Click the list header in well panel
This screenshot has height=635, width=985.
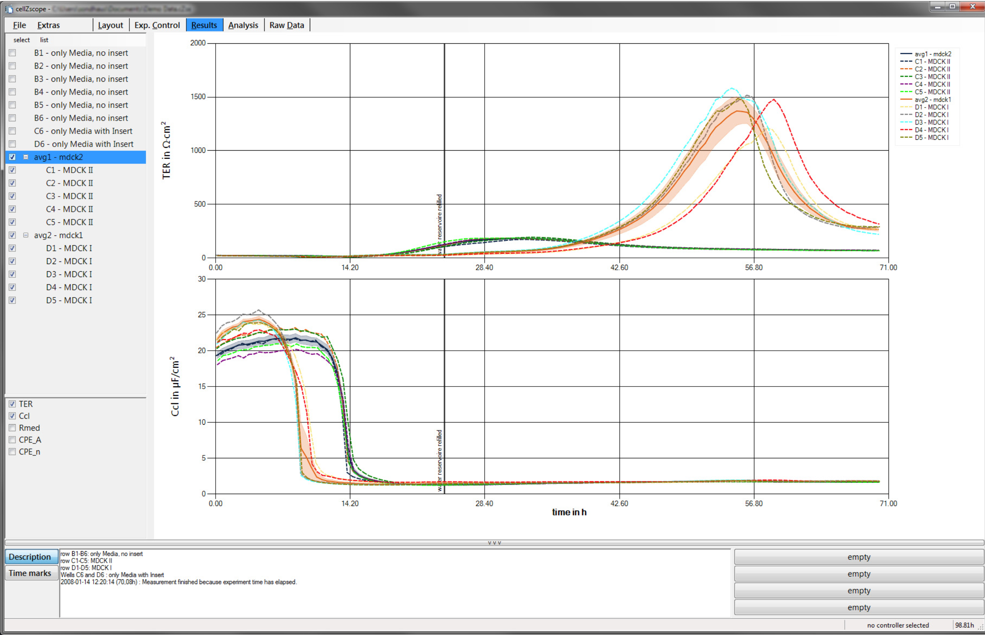pos(44,40)
